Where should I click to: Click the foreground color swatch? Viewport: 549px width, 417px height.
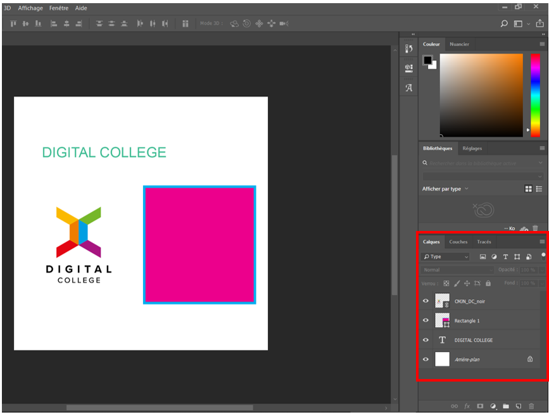[427, 60]
